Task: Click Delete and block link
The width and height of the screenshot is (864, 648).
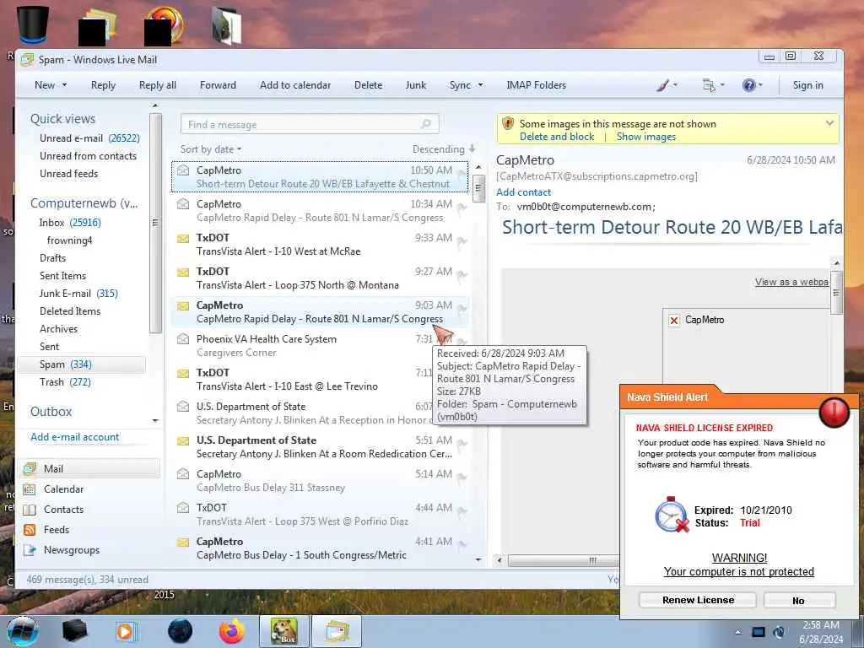Action: click(x=557, y=137)
